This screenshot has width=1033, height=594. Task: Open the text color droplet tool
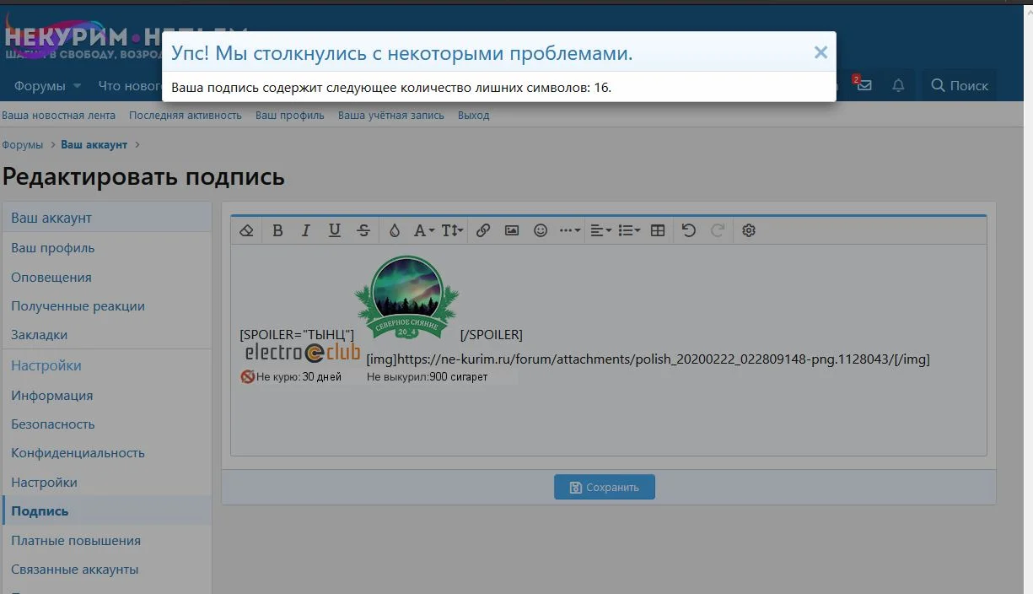click(394, 230)
